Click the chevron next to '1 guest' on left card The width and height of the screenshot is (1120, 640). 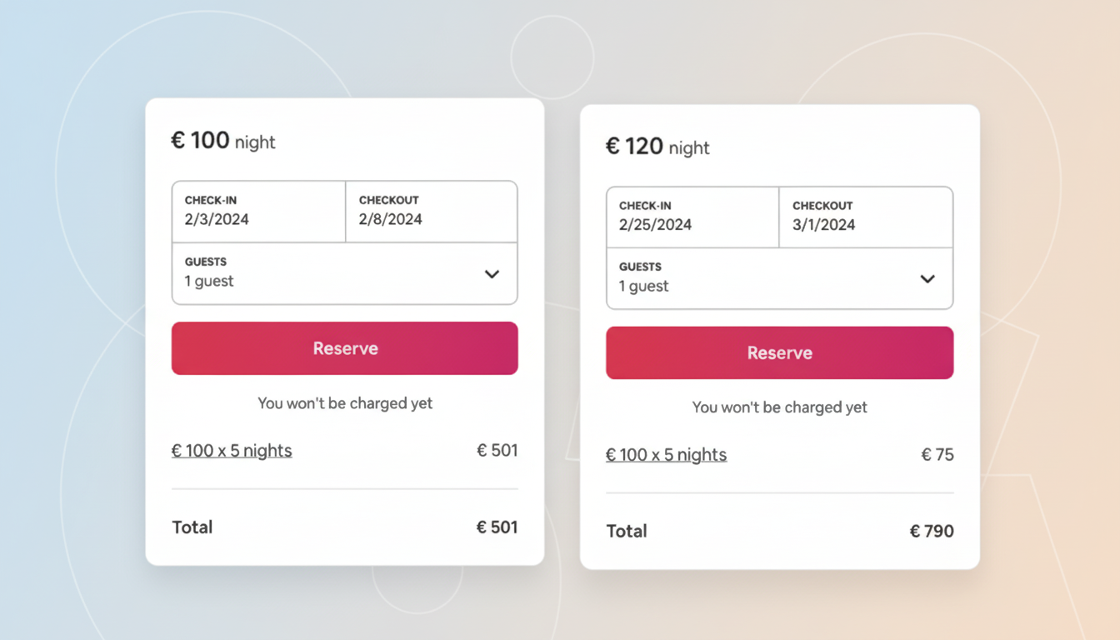click(492, 274)
